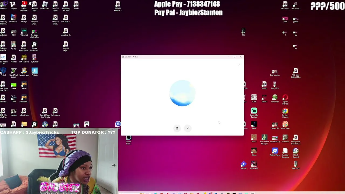Open voice settings sliders icon in ChatGPT
The image size is (345, 194).
pos(239,65)
